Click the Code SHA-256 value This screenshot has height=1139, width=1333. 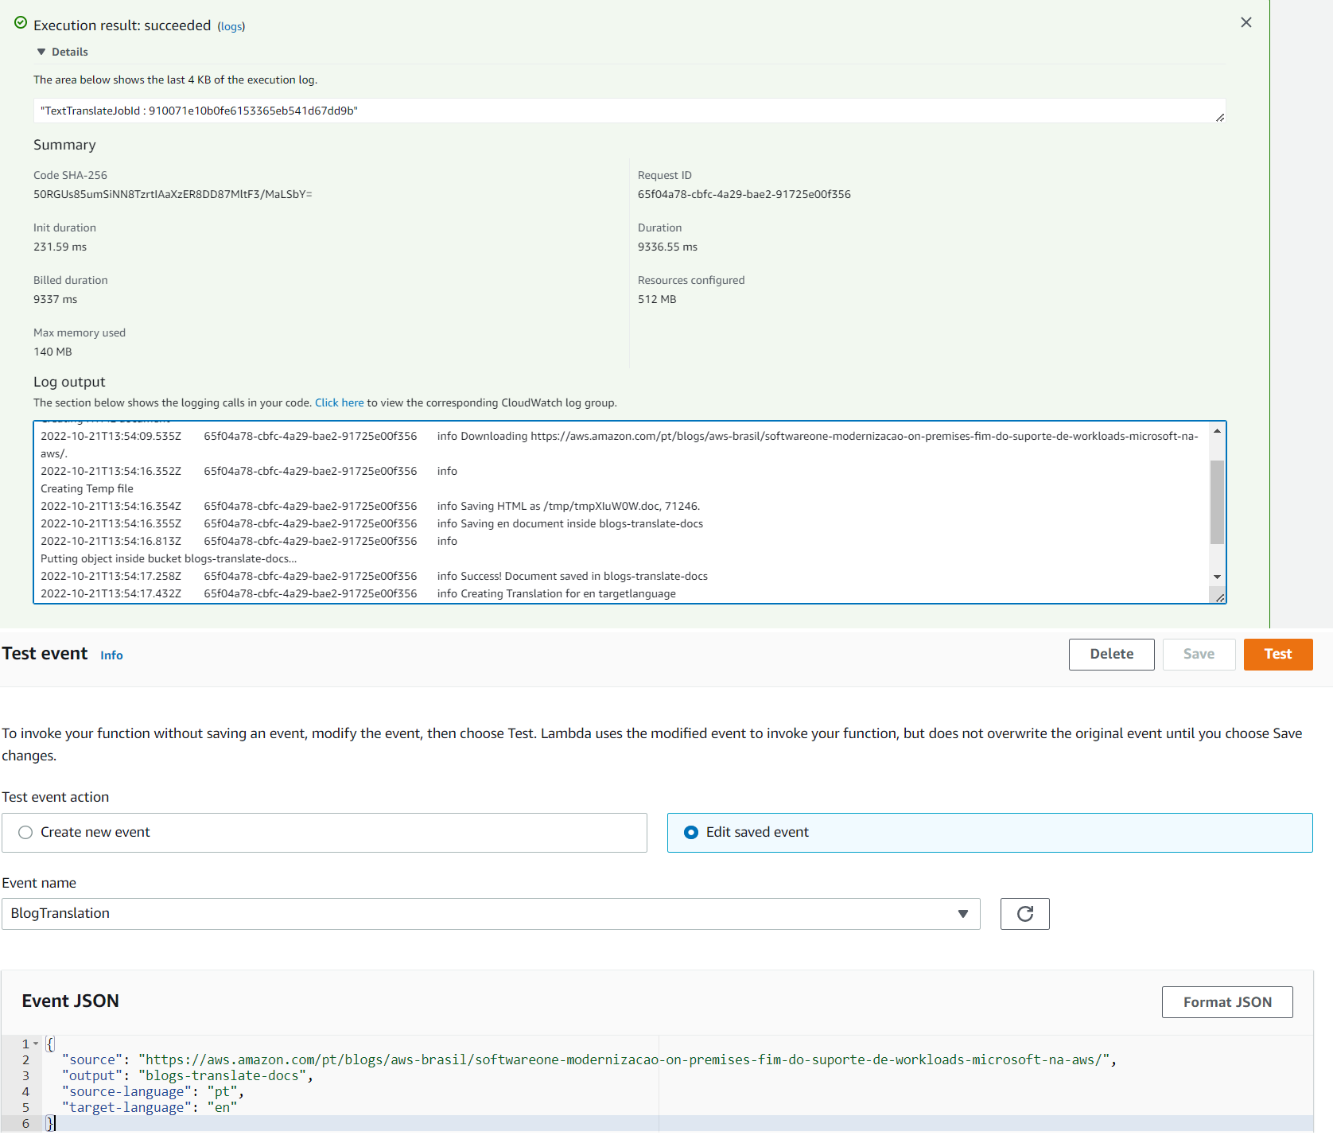coord(173,194)
